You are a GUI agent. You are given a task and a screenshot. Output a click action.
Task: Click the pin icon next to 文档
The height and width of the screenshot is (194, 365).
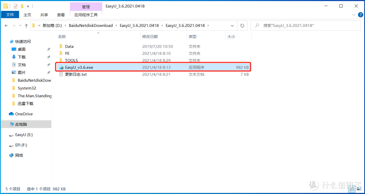point(48,65)
